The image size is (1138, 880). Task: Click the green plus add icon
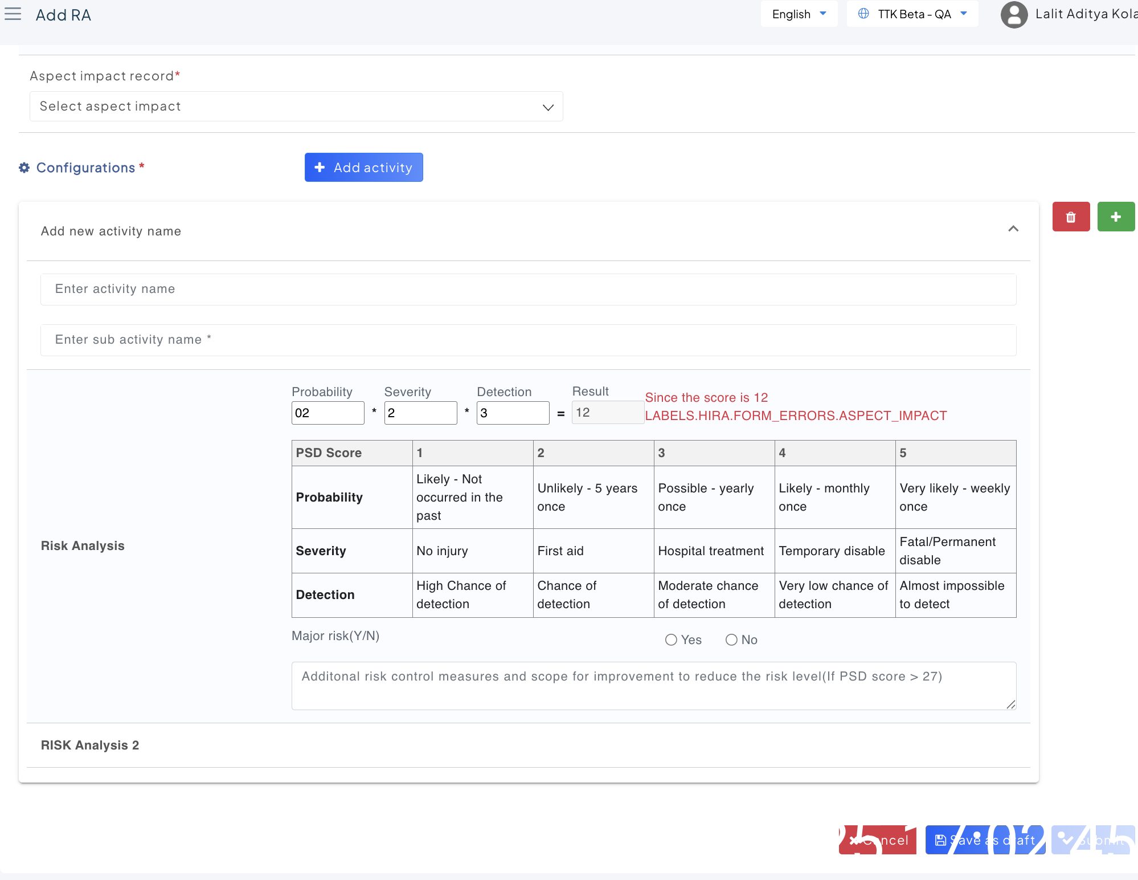(x=1115, y=217)
